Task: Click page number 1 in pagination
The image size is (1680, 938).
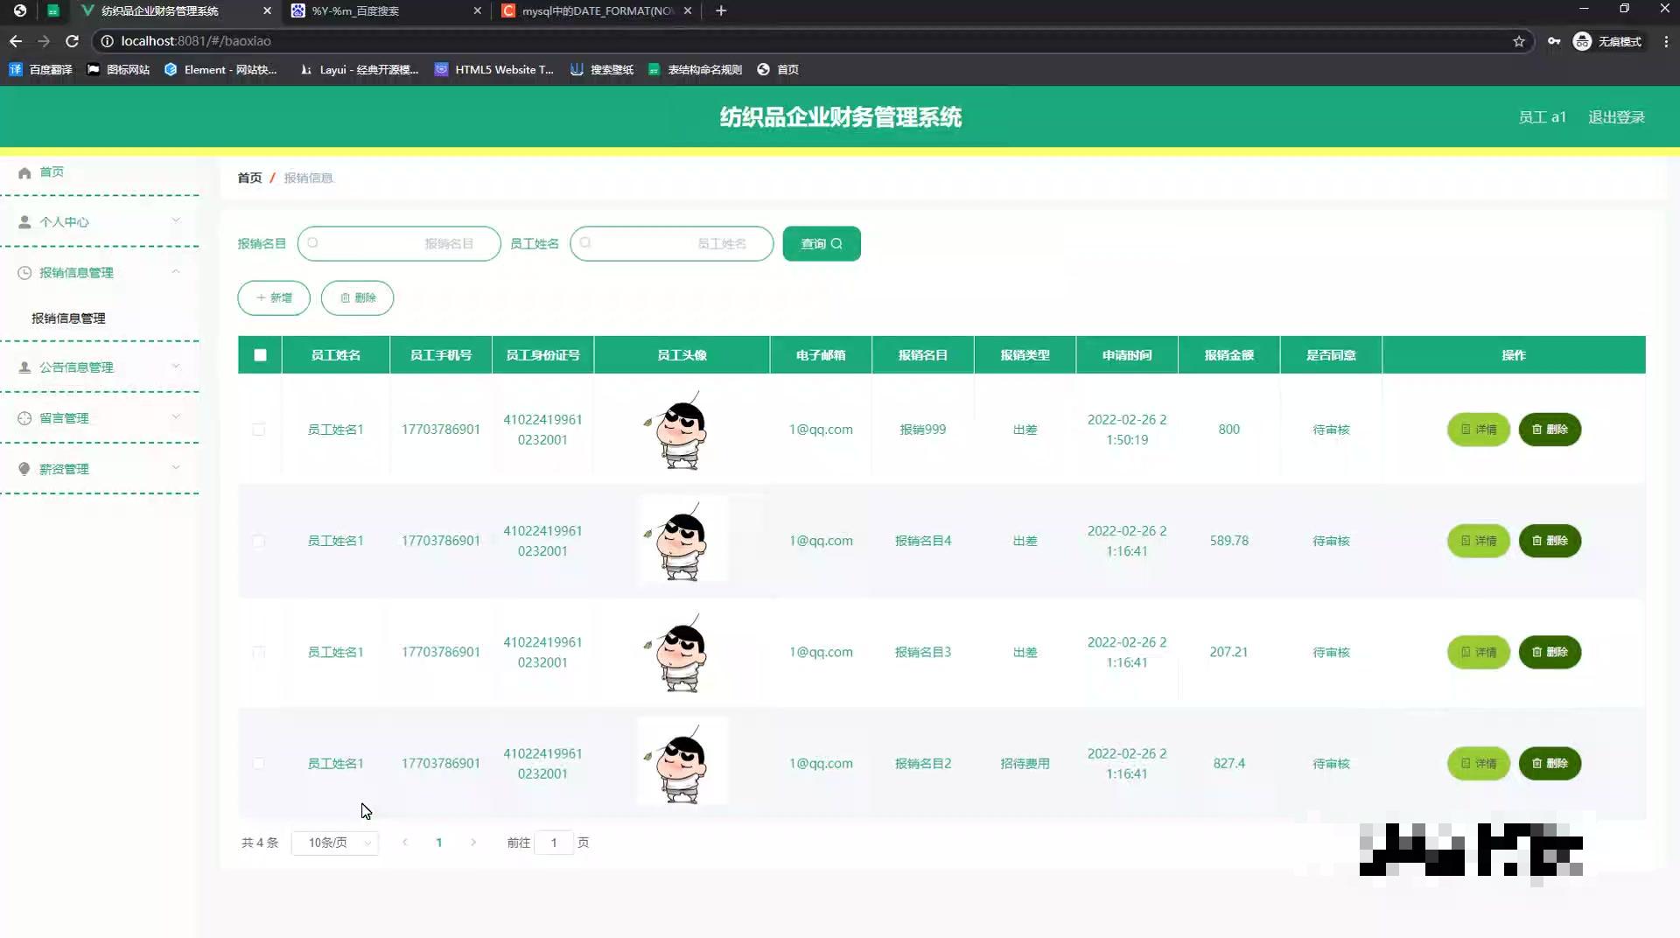Action: (439, 843)
